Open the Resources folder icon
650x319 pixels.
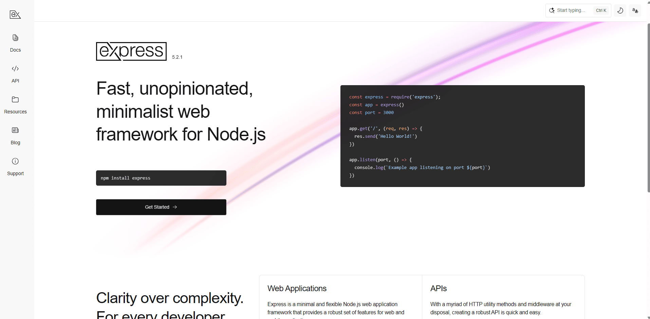coord(15,99)
